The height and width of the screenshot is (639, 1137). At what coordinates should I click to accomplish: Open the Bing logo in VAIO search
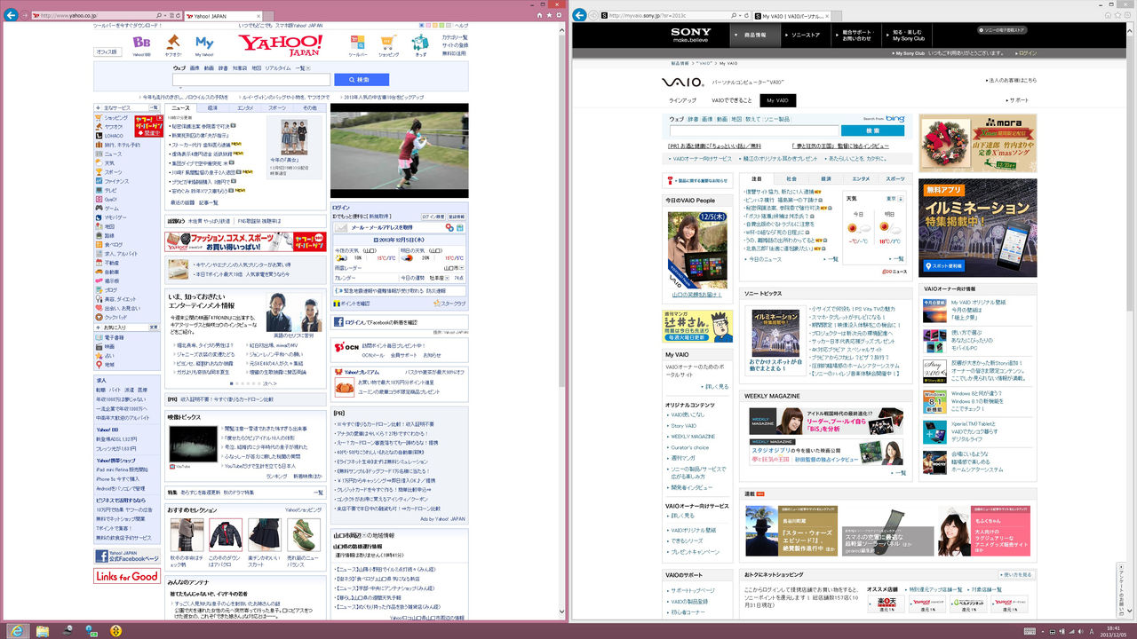tap(894, 118)
